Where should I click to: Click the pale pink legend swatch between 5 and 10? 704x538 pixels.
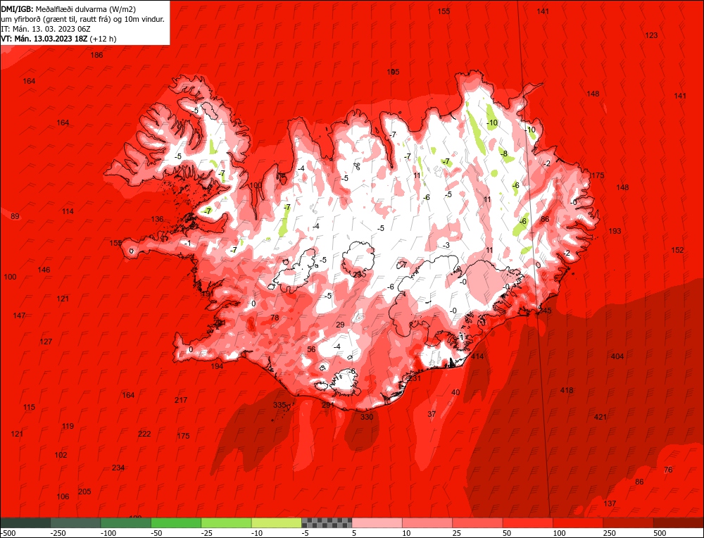coord(377,523)
